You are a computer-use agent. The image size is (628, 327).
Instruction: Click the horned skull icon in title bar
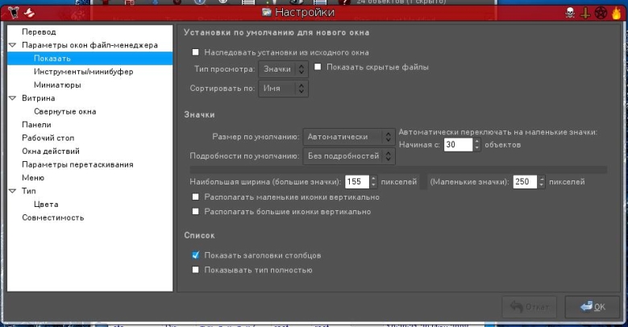(13, 13)
